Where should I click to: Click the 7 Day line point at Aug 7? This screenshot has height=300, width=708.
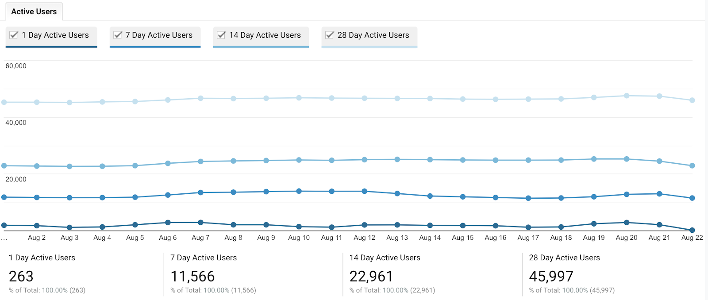click(200, 192)
